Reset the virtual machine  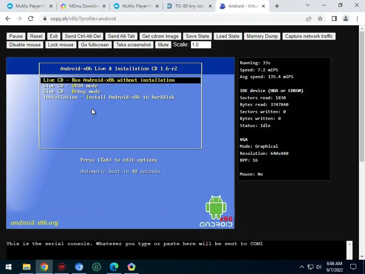[x=36, y=36]
